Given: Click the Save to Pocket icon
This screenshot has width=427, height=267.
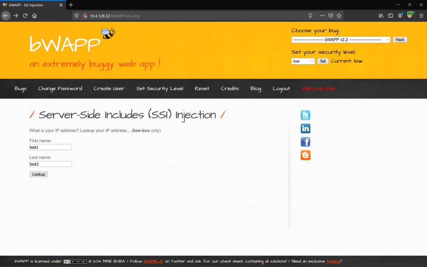Looking at the screenshot, I should pos(331,16).
